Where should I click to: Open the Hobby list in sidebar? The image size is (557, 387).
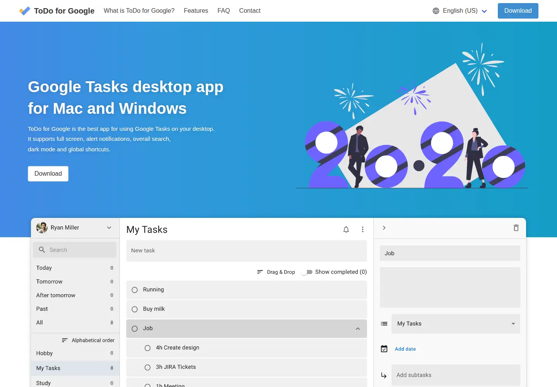tap(75, 353)
